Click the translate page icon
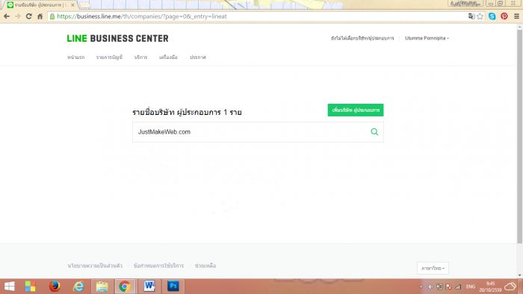Viewport: 523px width, 294px height. (x=471, y=16)
